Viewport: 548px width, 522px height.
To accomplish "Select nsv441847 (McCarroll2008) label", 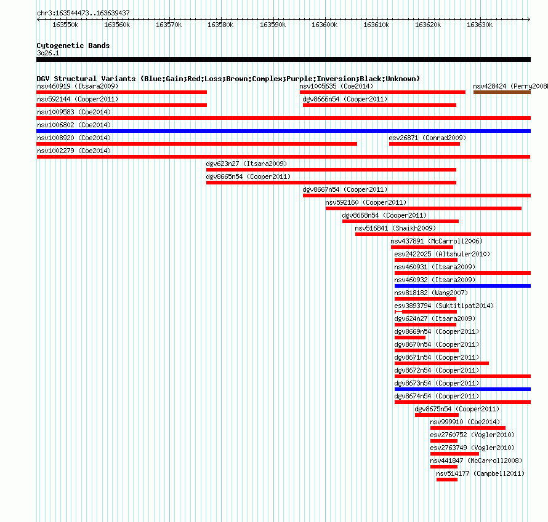I will point(476,461).
